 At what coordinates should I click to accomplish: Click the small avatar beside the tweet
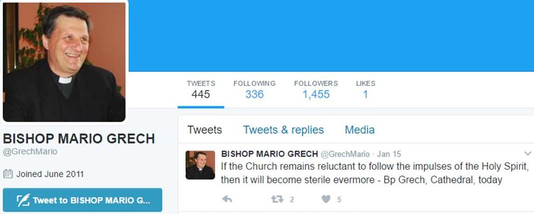click(x=200, y=165)
